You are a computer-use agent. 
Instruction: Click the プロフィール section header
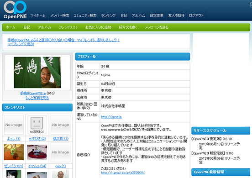tap(132, 57)
